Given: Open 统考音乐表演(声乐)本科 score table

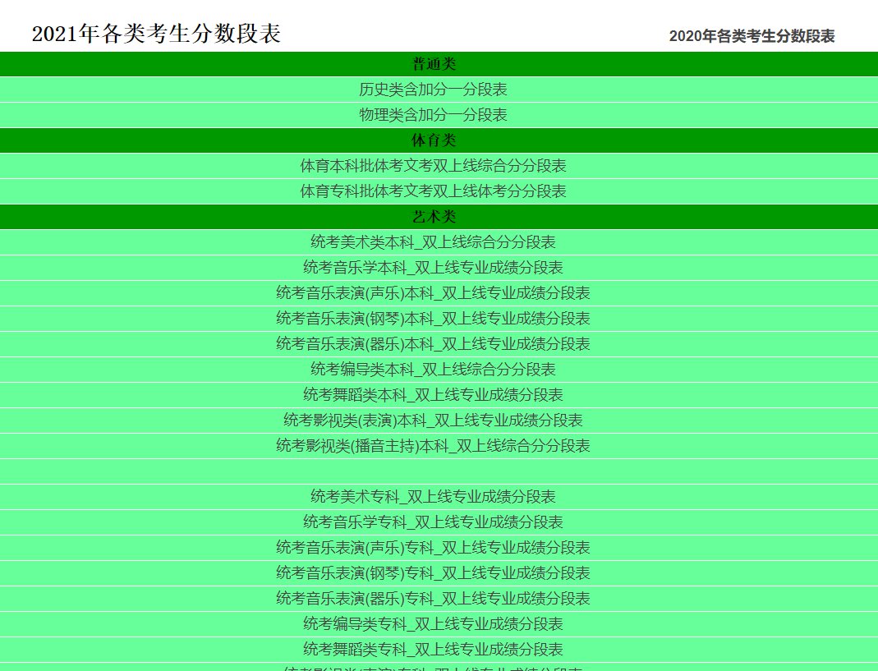Looking at the screenshot, I should (x=433, y=293).
